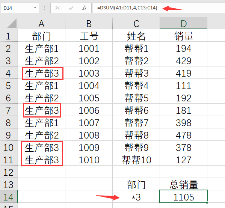Open the Insert Function fx dialog
The image size is (225, 208).
[x=85, y=8]
